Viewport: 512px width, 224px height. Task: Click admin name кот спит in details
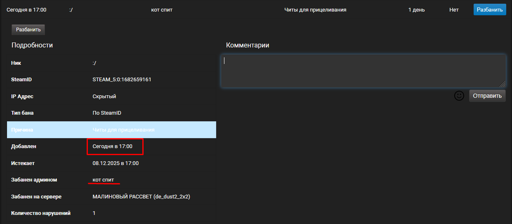point(103,180)
